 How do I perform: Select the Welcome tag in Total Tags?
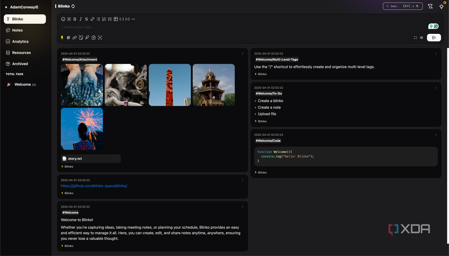(25, 85)
